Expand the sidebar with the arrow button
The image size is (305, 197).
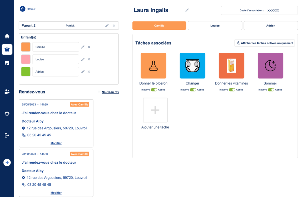7,162
